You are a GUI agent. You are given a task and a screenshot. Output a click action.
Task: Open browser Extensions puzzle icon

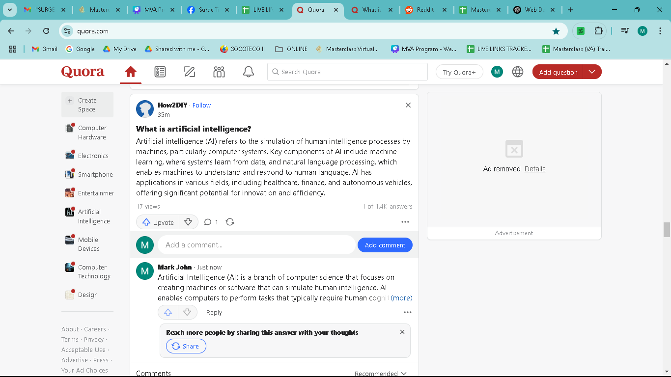598,31
